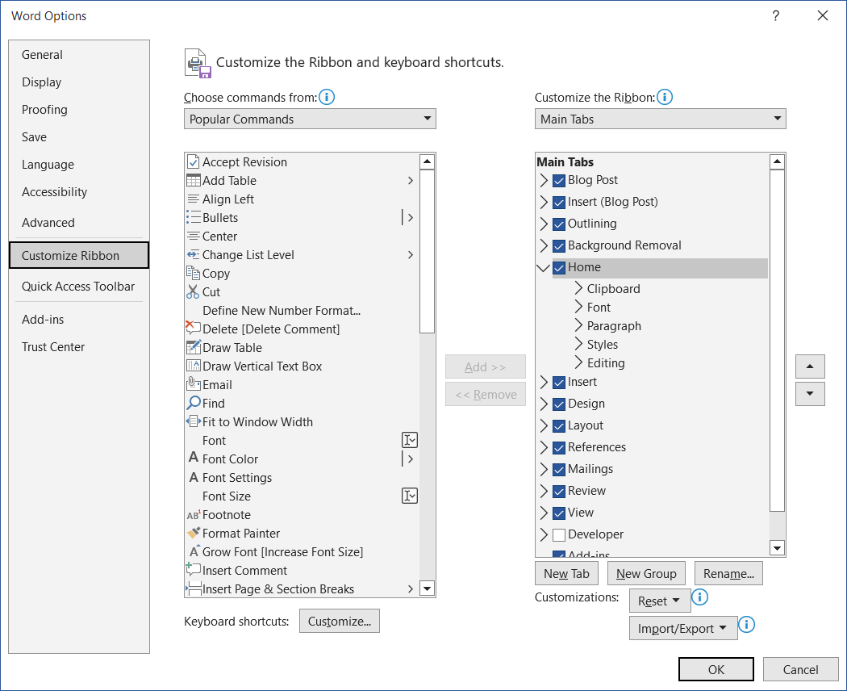The height and width of the screenshot is (691, 847).
Task: Click the Cancel button
Action: pos(800,669)
